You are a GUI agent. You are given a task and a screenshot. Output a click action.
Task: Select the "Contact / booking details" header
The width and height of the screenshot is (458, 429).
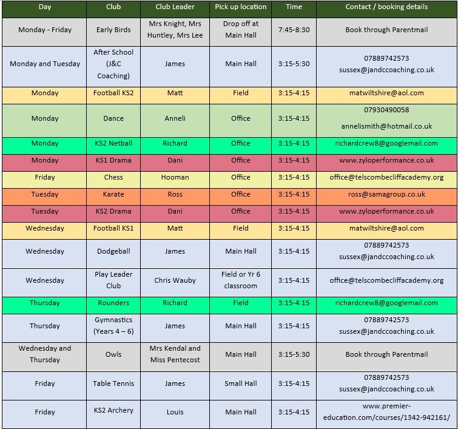(x=386, y=7)
